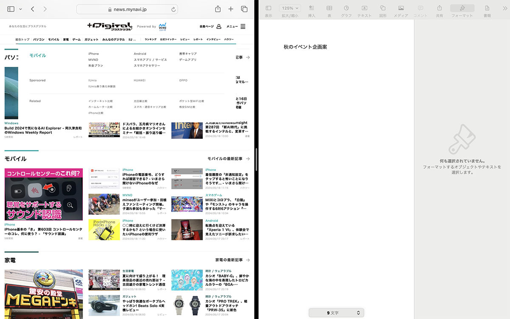Open sponsored OPPO link
The height and width of the screenshot is (319, 510).
pyautogui.click(x=183, y=80)
